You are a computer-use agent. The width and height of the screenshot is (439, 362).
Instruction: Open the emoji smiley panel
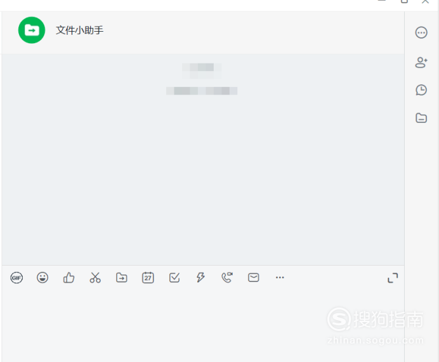43,278
